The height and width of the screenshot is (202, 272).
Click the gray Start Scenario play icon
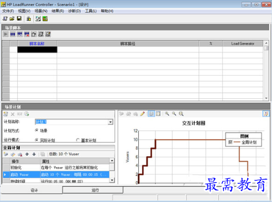[x=6, y=34]
